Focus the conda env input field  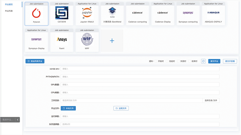140,69
